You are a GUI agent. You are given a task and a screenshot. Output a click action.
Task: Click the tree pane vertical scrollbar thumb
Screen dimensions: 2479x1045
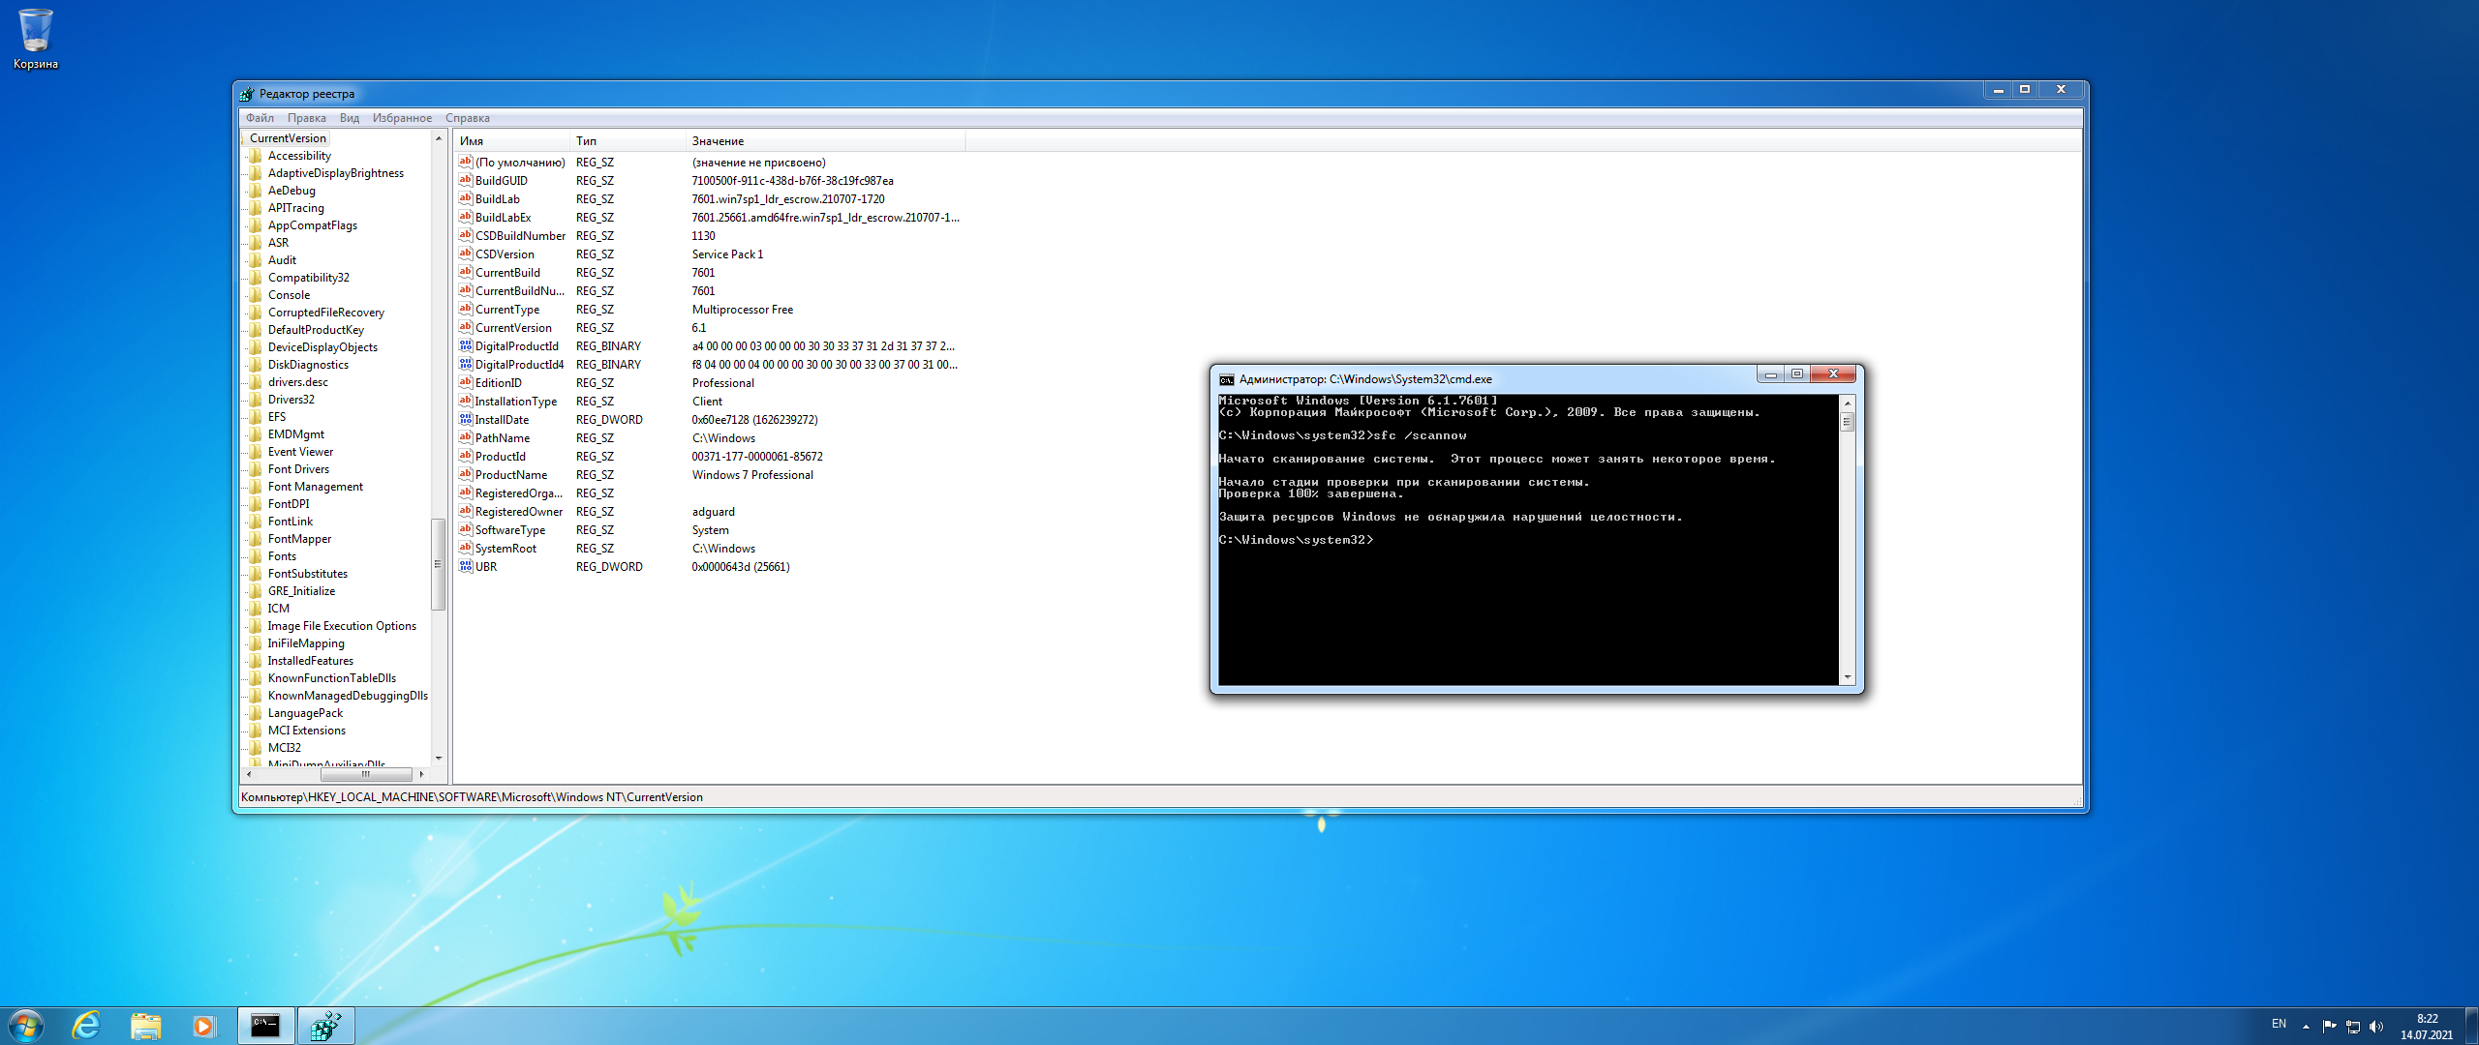(438, 564)
